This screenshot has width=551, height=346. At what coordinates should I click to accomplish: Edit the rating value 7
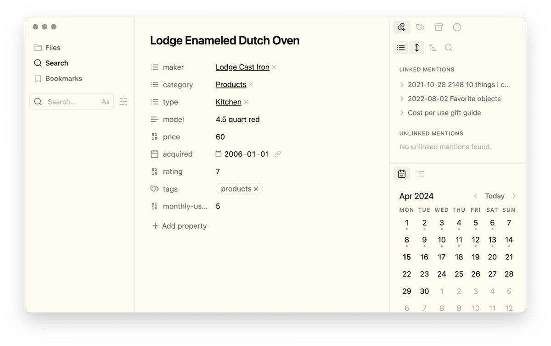pyautogui.click(x=218, y=172)
